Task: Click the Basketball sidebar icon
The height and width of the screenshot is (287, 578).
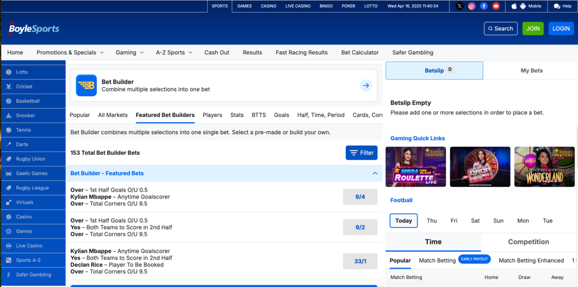Action: point(9,101)
